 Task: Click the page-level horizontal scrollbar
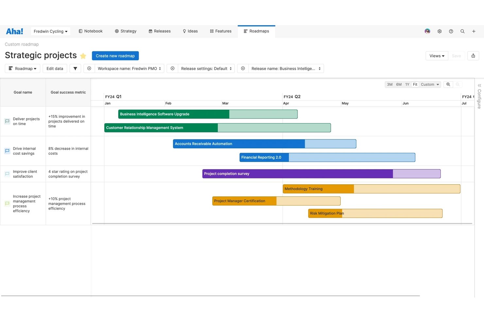(x=211, y=296)
